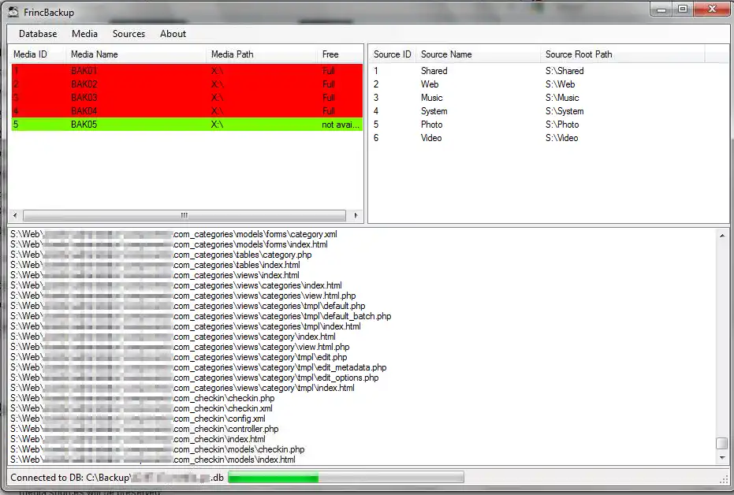
Task: Select the BAK02 media row
Action: [187, 84]
